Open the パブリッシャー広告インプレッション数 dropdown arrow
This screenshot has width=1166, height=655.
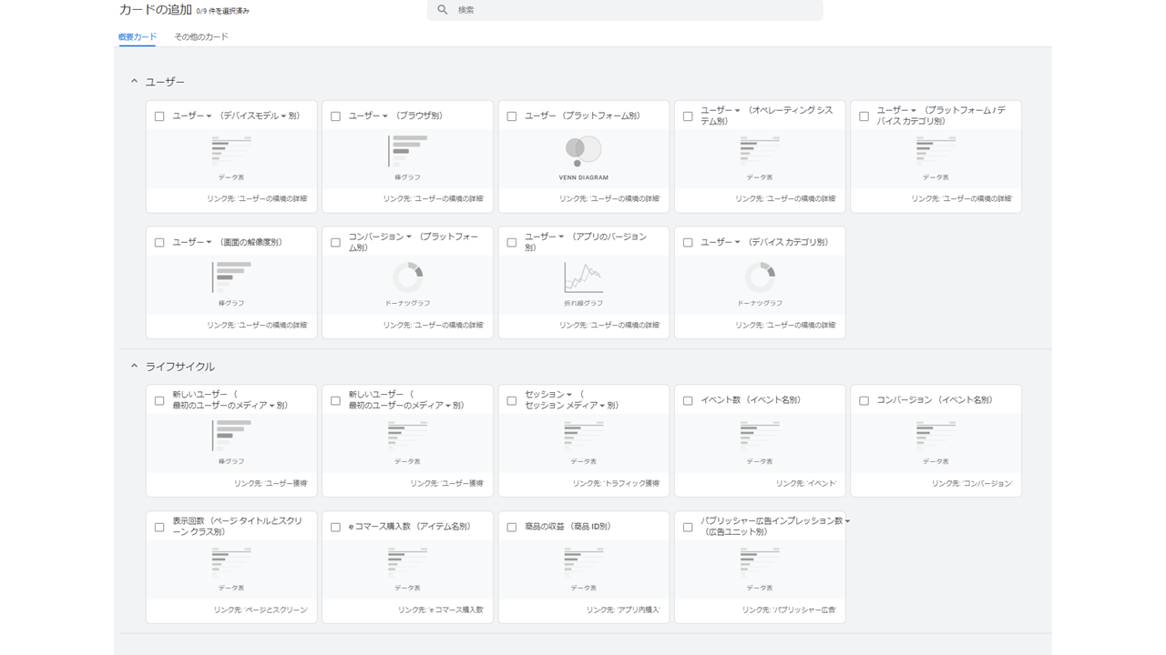[x=847, y=521]
